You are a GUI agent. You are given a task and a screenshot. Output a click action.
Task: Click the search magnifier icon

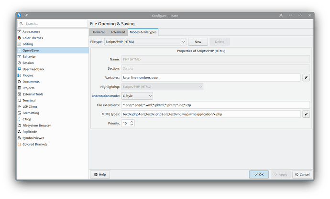click(21, 24)
